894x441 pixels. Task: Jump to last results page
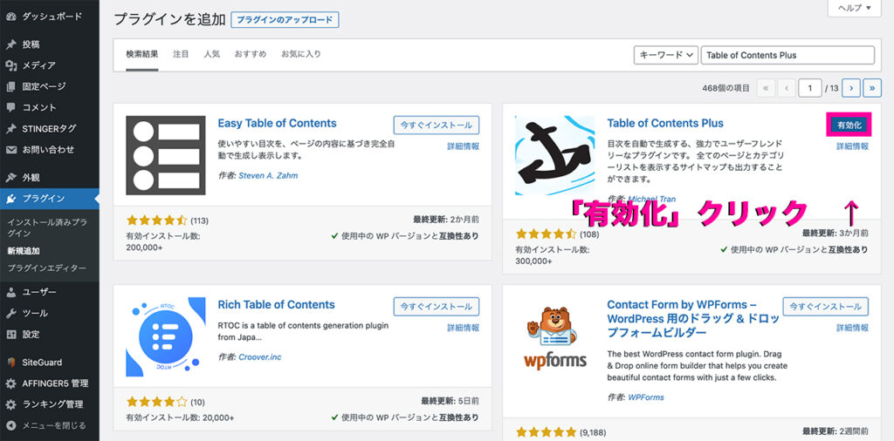pos(872,88)
